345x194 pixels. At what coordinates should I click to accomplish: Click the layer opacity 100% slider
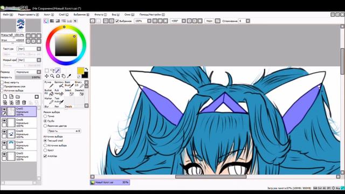coord(28,77)
